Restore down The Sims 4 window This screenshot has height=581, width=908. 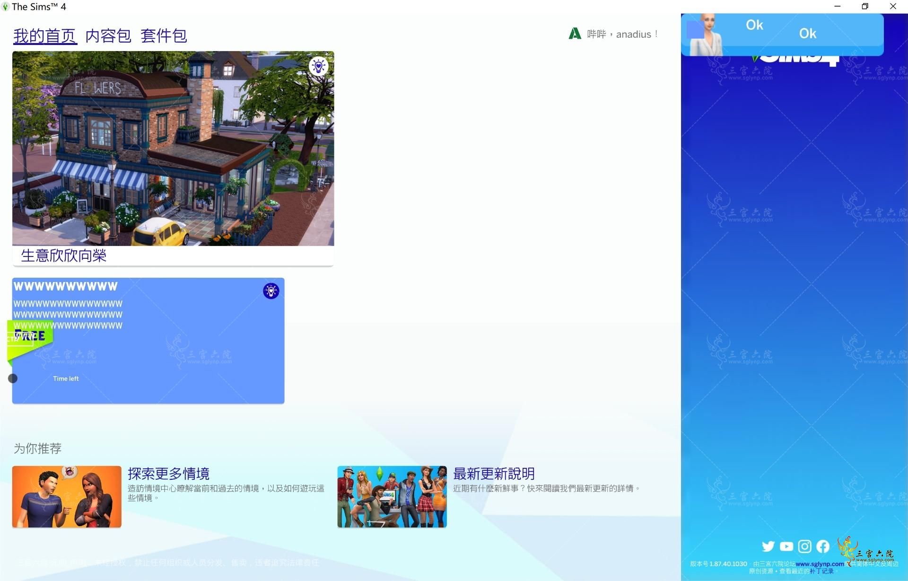tap(865, 7)
